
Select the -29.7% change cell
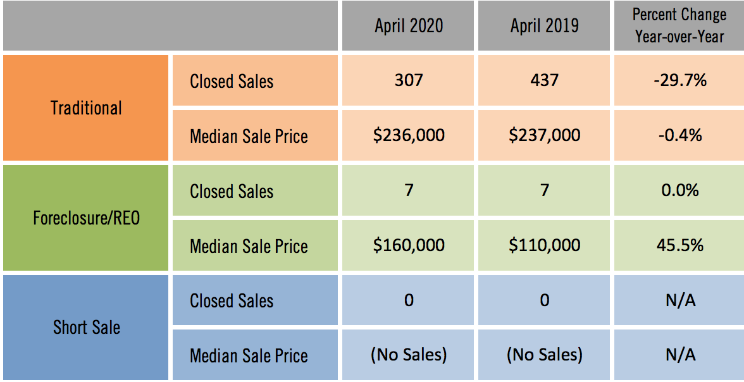(680, 81)
